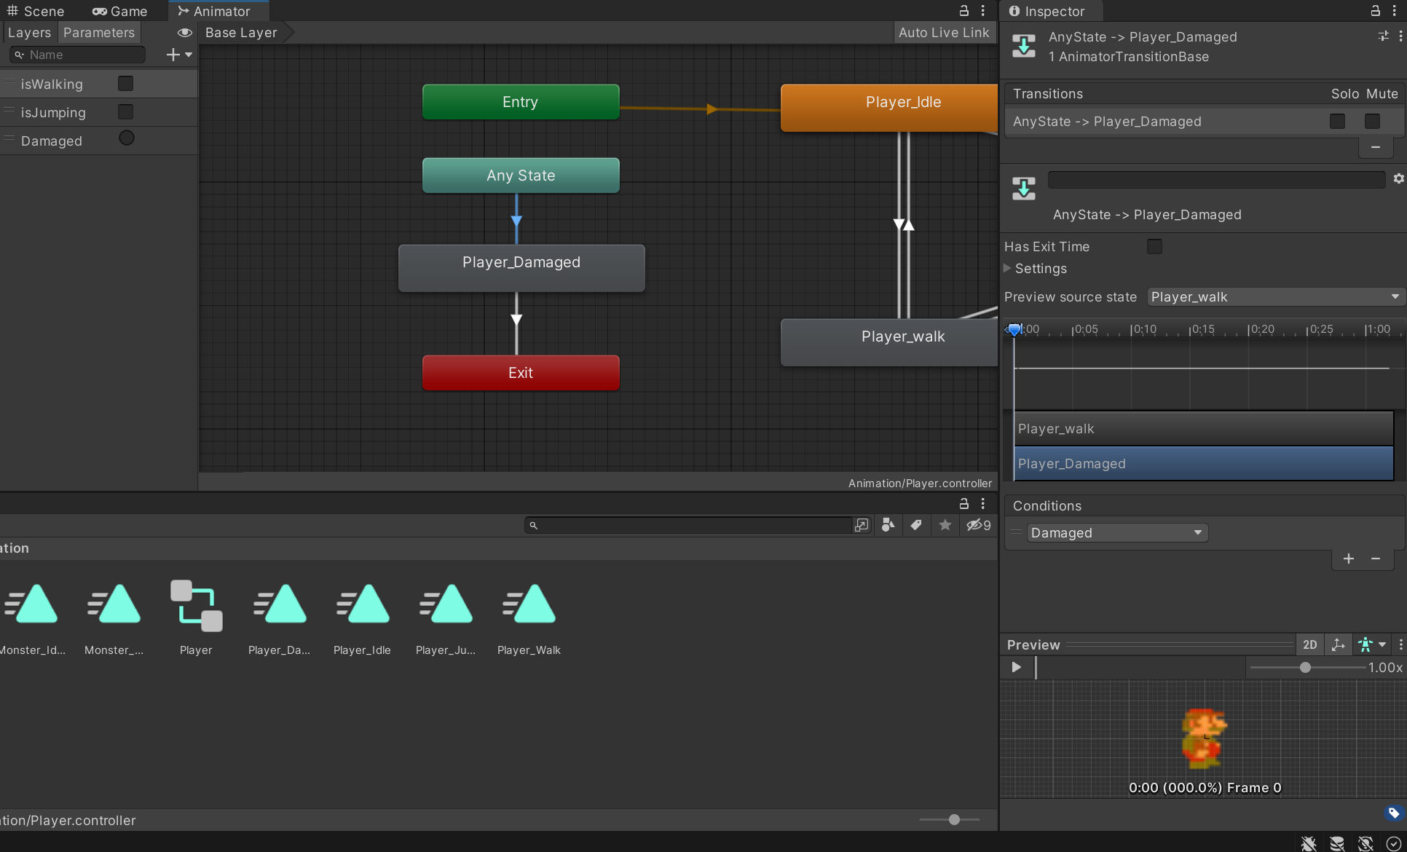Open the Parameters tab in the Animator

(x=99, y=33)
